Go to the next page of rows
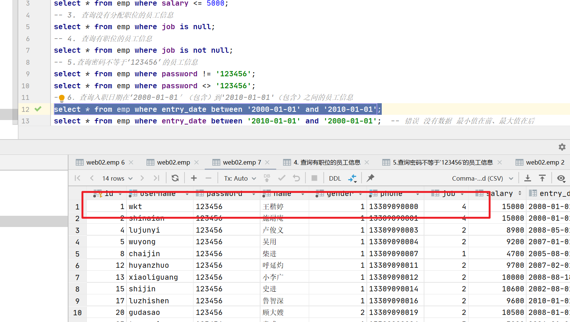The image size is (570, 322). [x=142, y=178]
